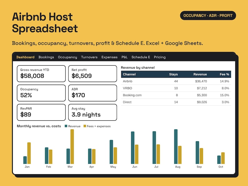This screenshot has height=186, width=248.
Task: Click the $7,212 revenue cell
Action: coord(202,88)
